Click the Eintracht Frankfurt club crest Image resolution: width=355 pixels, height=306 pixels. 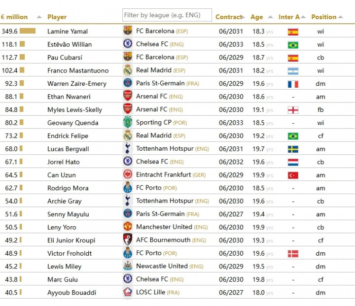(128, 174)
